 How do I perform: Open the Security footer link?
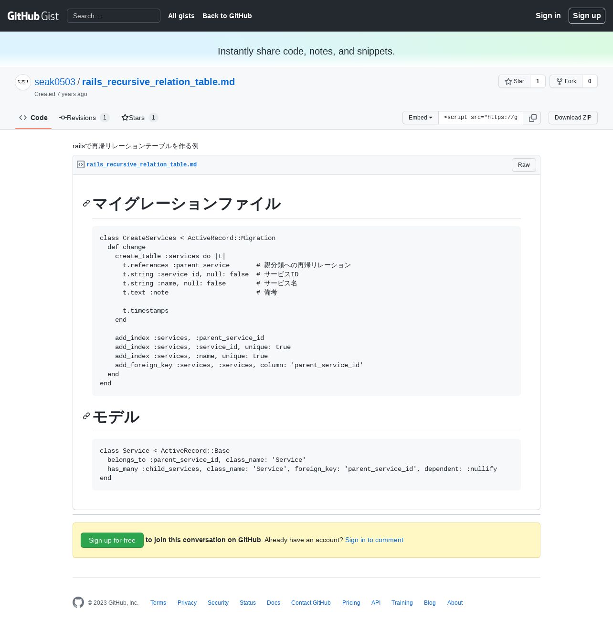[x=218, y=603]
